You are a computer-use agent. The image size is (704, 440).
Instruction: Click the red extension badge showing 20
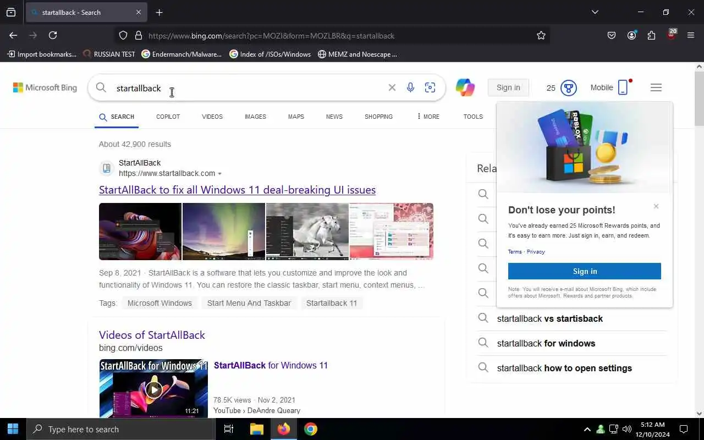pos(671,34)
